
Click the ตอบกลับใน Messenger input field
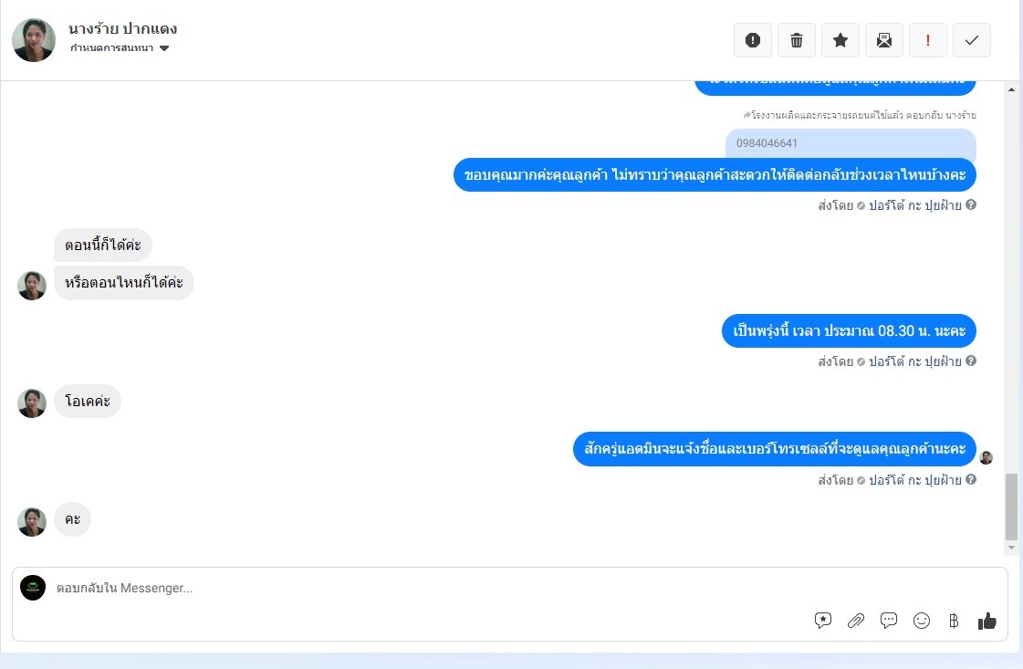tap(431, 588)
